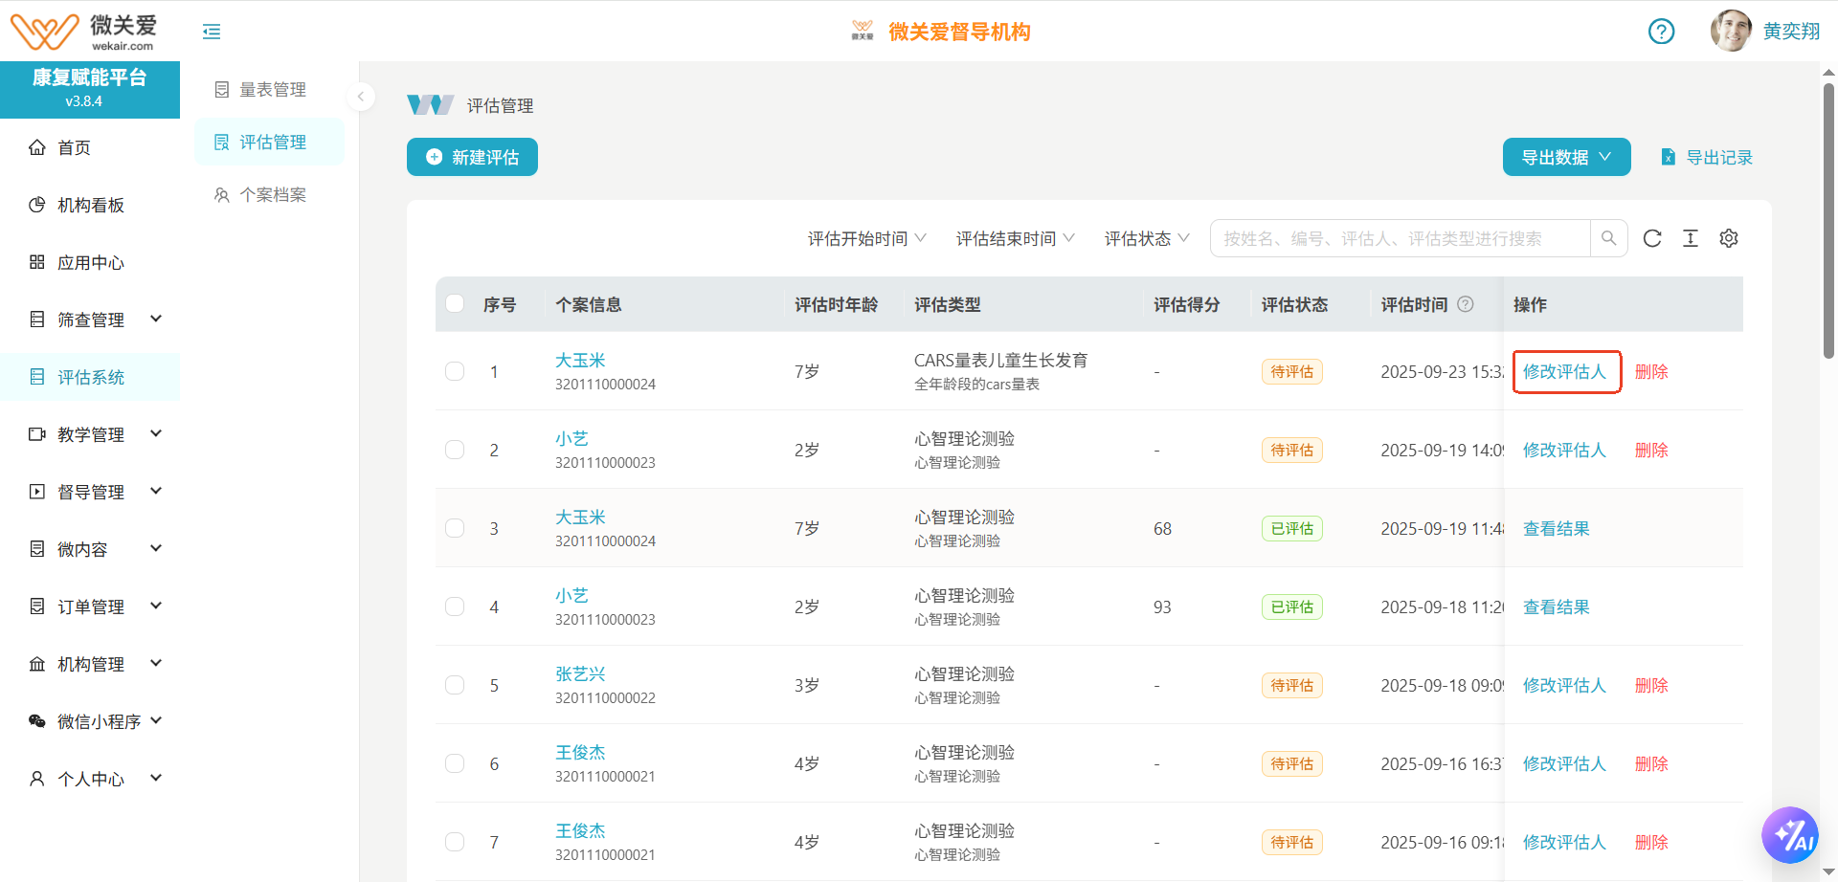This screenshot has height=882, width=1838.
Task: Click the row height density icon
Action: (1691, 238)
